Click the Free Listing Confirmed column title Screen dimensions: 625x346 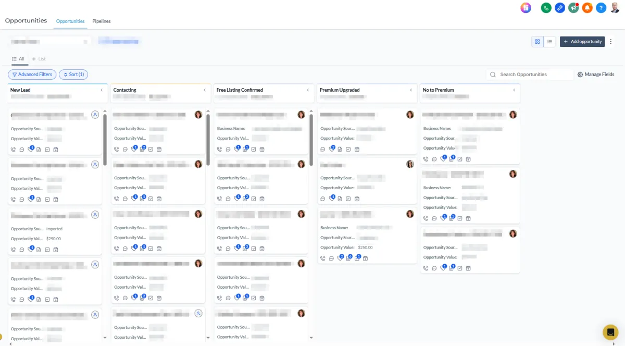(240, 90)
